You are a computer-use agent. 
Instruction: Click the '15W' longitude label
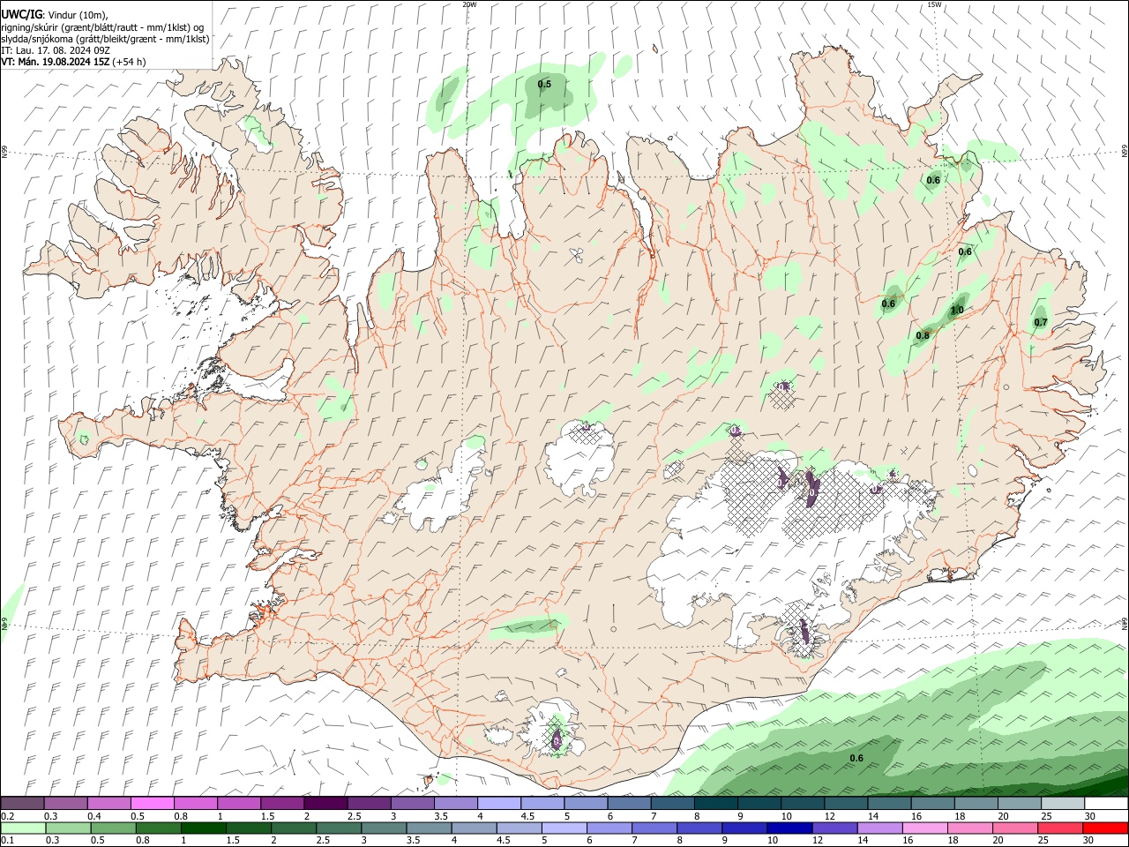pos(934,4)
